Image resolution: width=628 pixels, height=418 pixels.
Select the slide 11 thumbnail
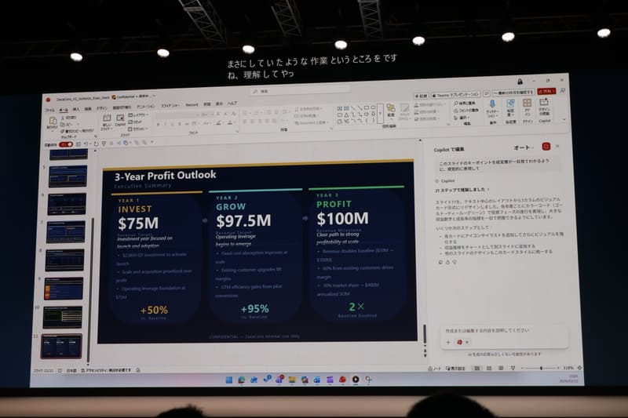(61, 346)
